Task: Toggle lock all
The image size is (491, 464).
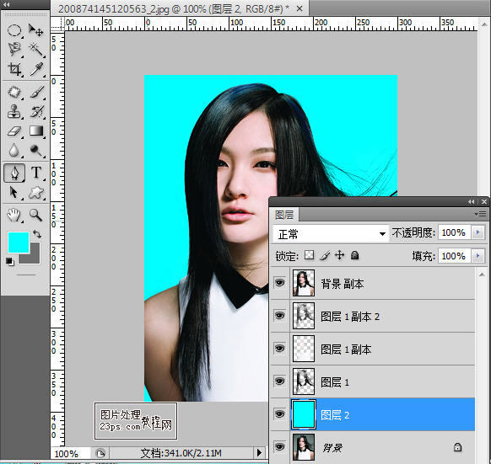Action: pos(354,255)
